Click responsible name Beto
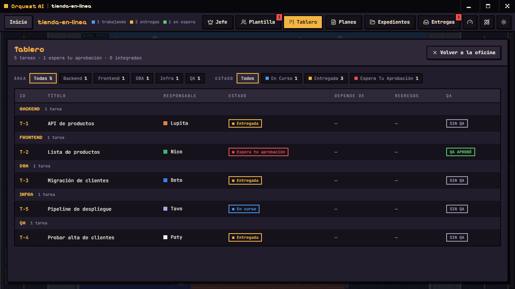Image resolution: width=515 pixels, height=289 pixels. (176, 180)
